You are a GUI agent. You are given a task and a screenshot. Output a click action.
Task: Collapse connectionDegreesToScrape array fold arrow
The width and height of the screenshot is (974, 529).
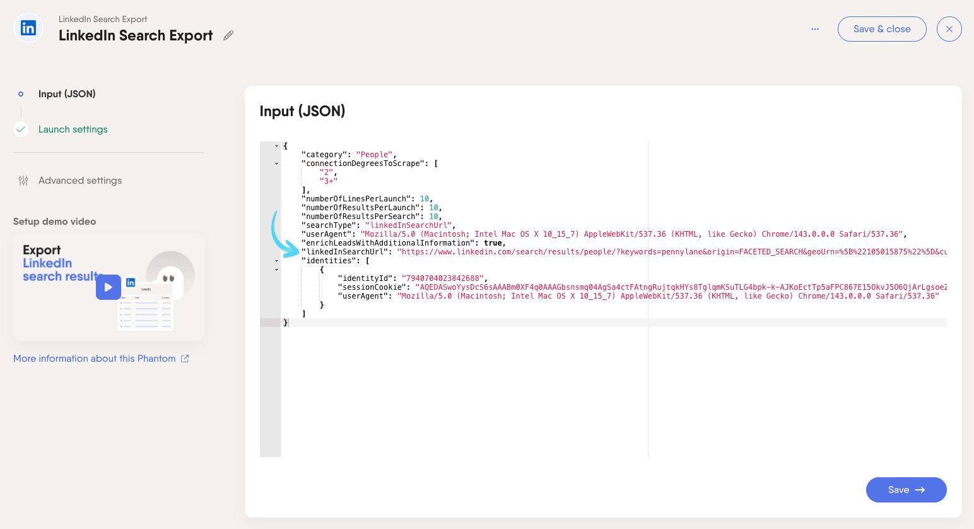pyautogui.click(x=276, y=163)
